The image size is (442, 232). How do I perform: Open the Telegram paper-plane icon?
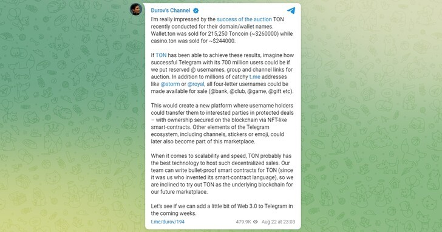click(291, 10)
